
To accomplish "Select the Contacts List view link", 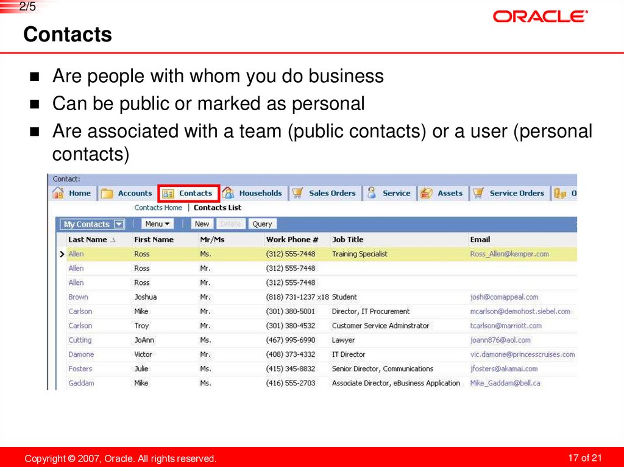I will [x=218, y=208].
